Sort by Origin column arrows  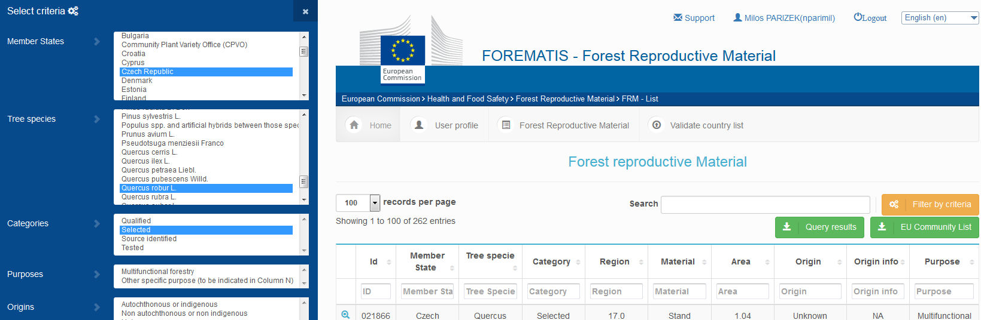coord(840,262)
